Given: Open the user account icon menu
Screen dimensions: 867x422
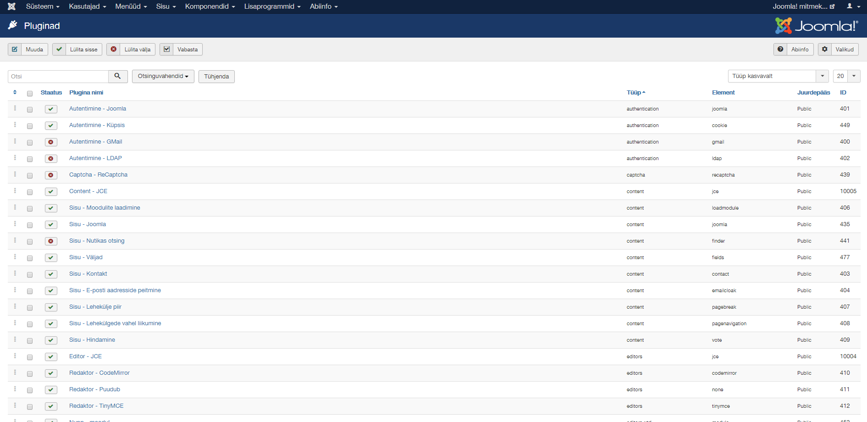Looking at the screenshot, I should point(853,6).
